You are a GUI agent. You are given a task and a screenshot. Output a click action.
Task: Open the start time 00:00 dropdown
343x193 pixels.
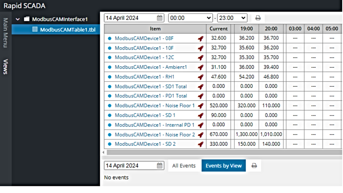191,18
